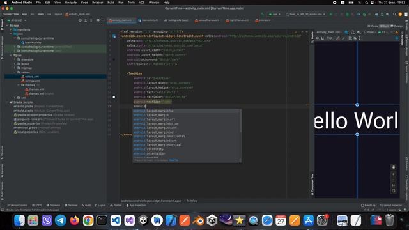Click the dark color swatch beside the background line
409x230 pixels.
(114, 59)
